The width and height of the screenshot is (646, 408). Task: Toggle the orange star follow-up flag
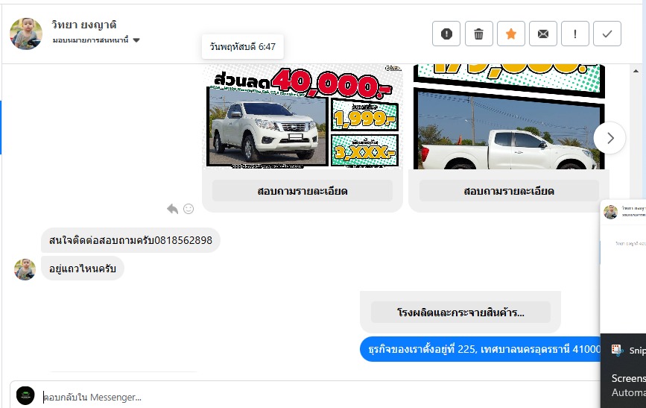[511, 34]
